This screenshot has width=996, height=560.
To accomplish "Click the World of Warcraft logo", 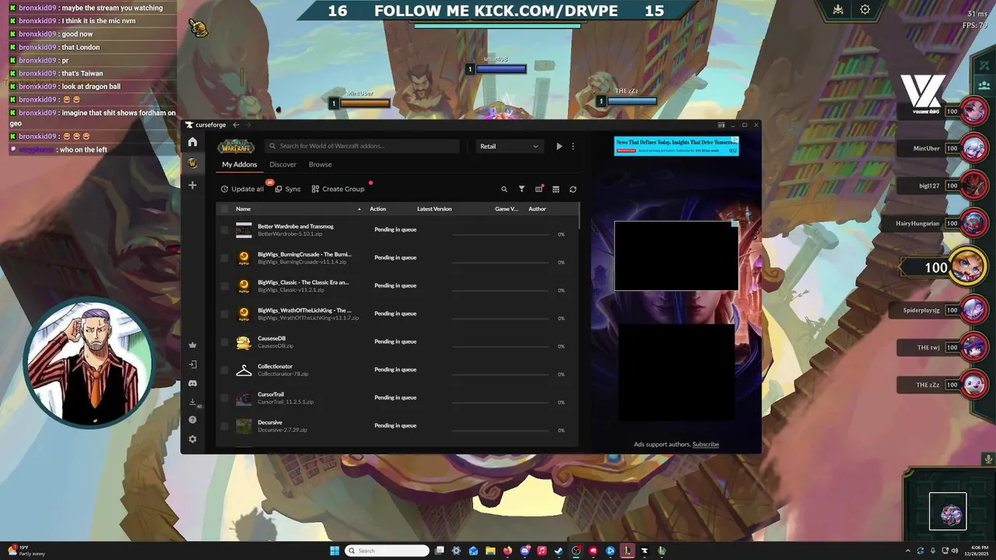I will pyautogui.click(x=236, y=146).
